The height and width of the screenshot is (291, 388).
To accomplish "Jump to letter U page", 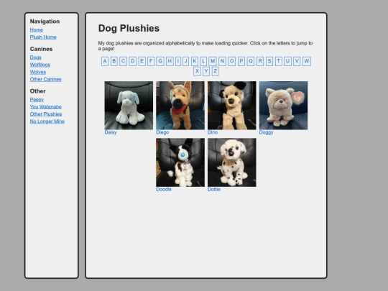I will (x=287, y=61).
